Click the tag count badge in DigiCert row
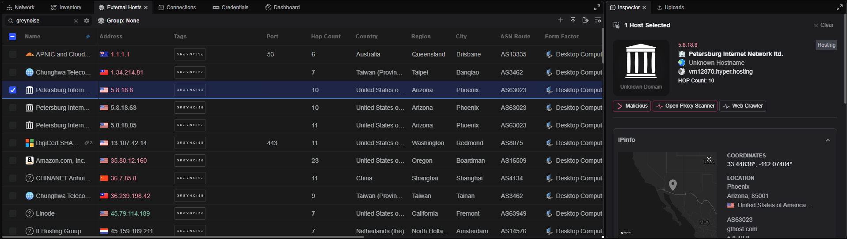Image resolution: width=847 pixels, height=239 pixels. pyautogui.click(x=88, y=143)
